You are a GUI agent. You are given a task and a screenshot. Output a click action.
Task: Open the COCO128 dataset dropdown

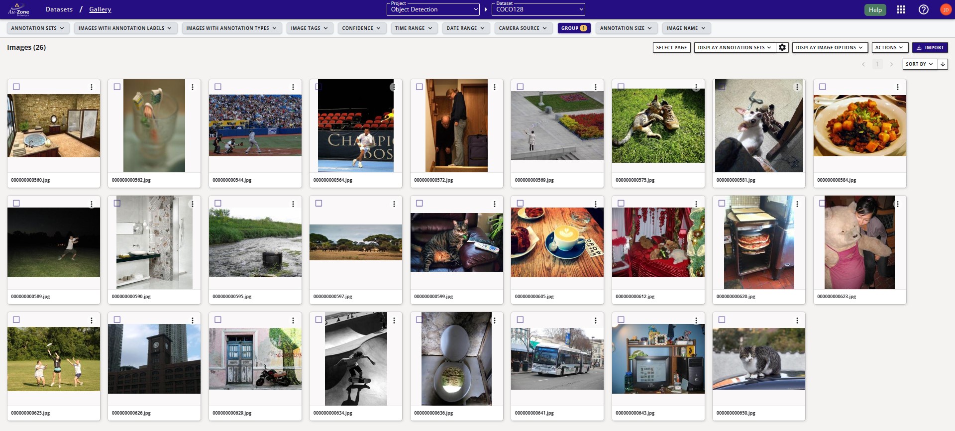tap(538, 9)
